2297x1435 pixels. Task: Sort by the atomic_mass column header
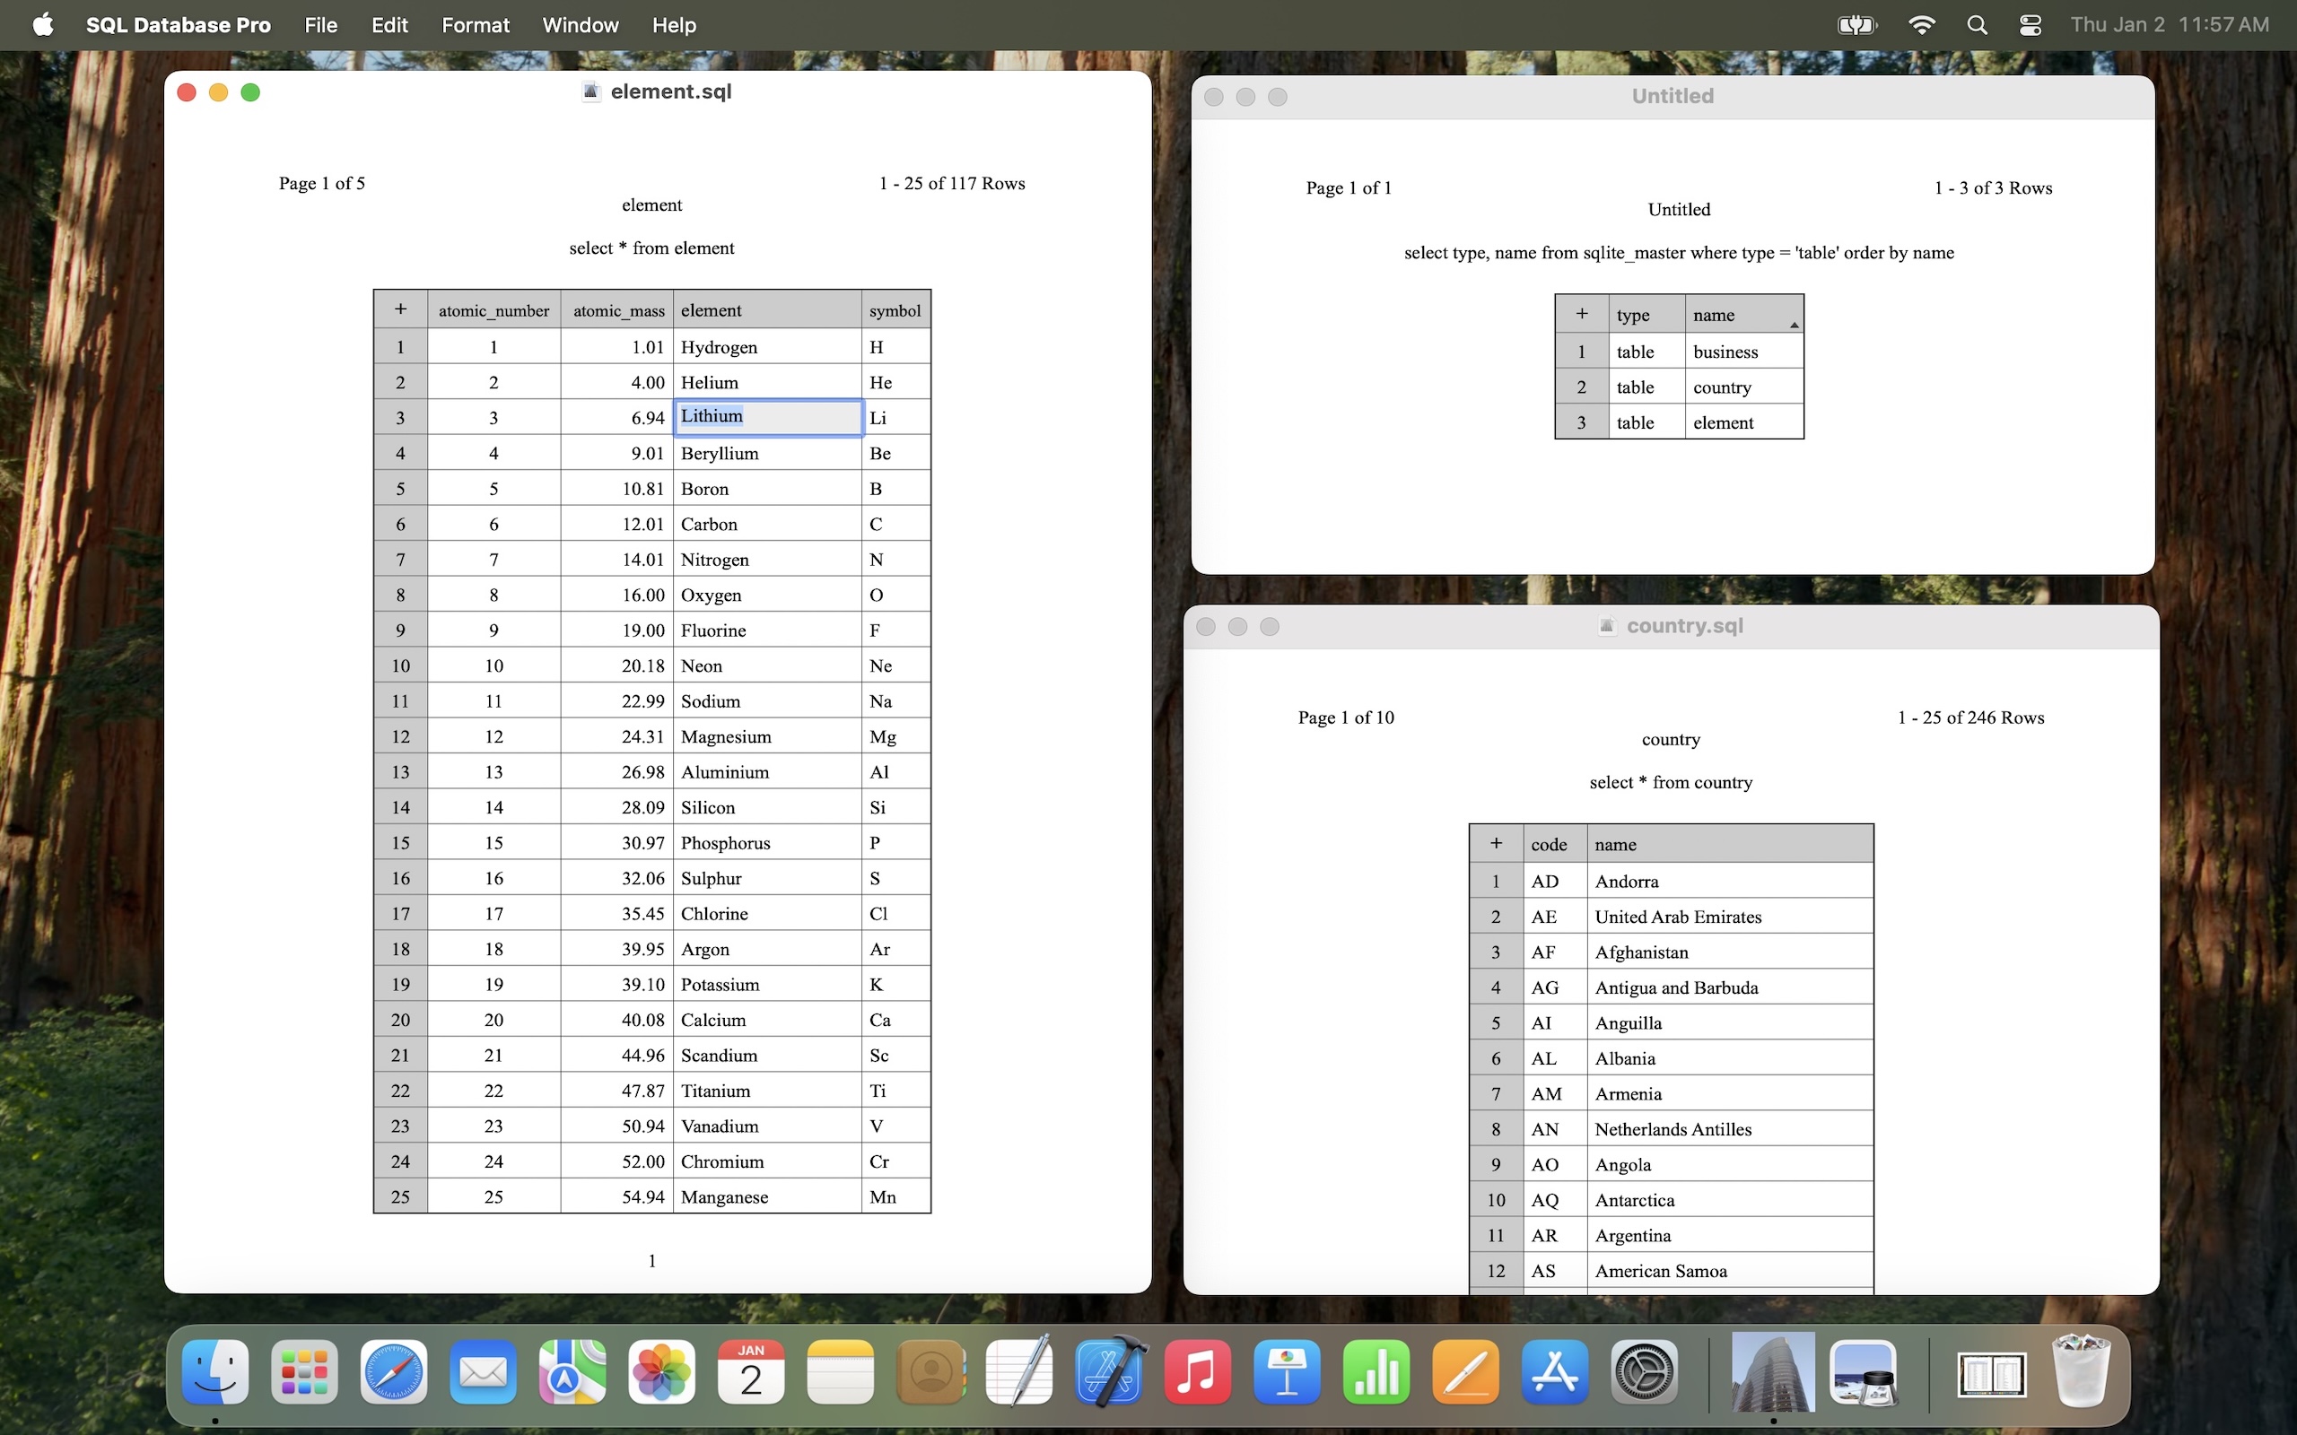pyautogui.click(x=618, y=310)
